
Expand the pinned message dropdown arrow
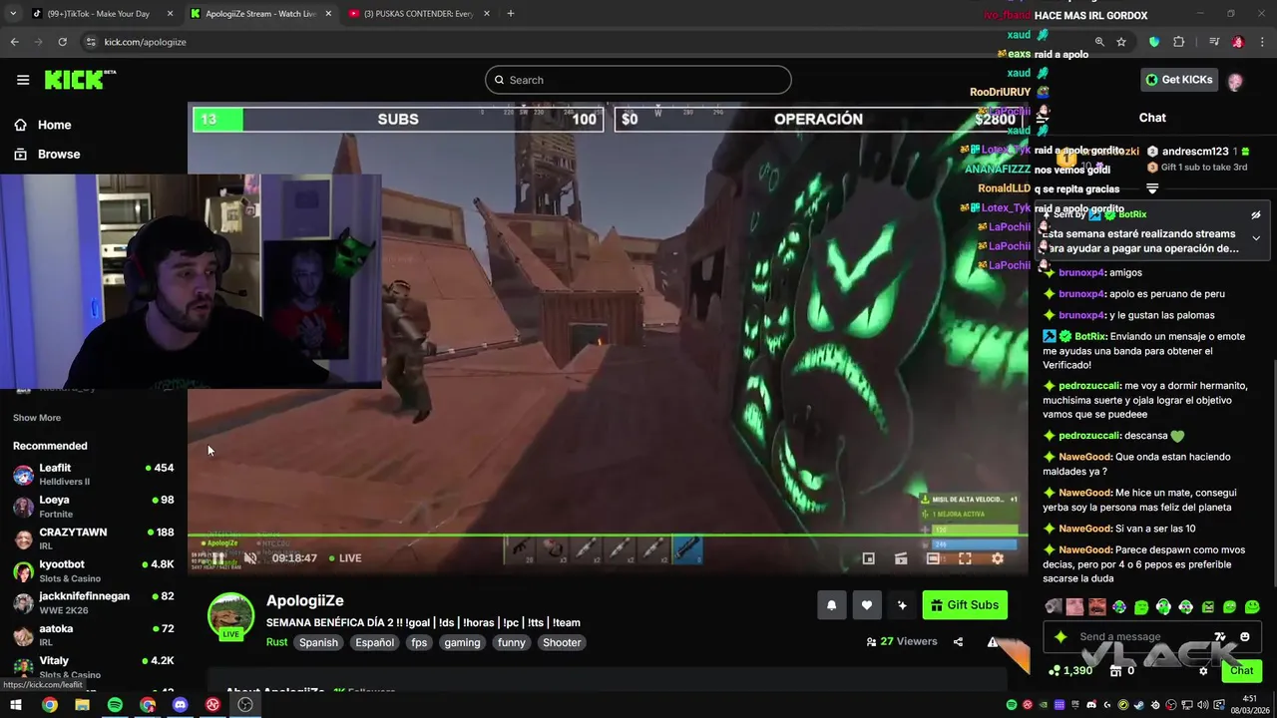[x=1256, y=238]
